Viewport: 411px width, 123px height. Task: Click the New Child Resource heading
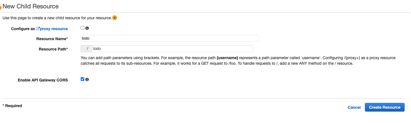pyautogui.click(x=31, y=6)
